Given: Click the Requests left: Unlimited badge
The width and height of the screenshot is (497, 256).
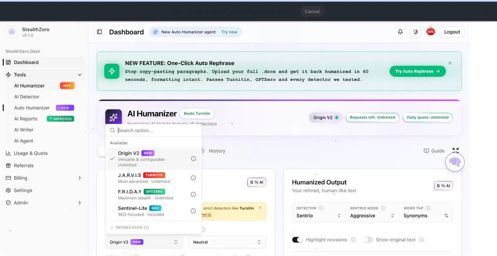Looking at the screenshot, I should coord(372,118).
